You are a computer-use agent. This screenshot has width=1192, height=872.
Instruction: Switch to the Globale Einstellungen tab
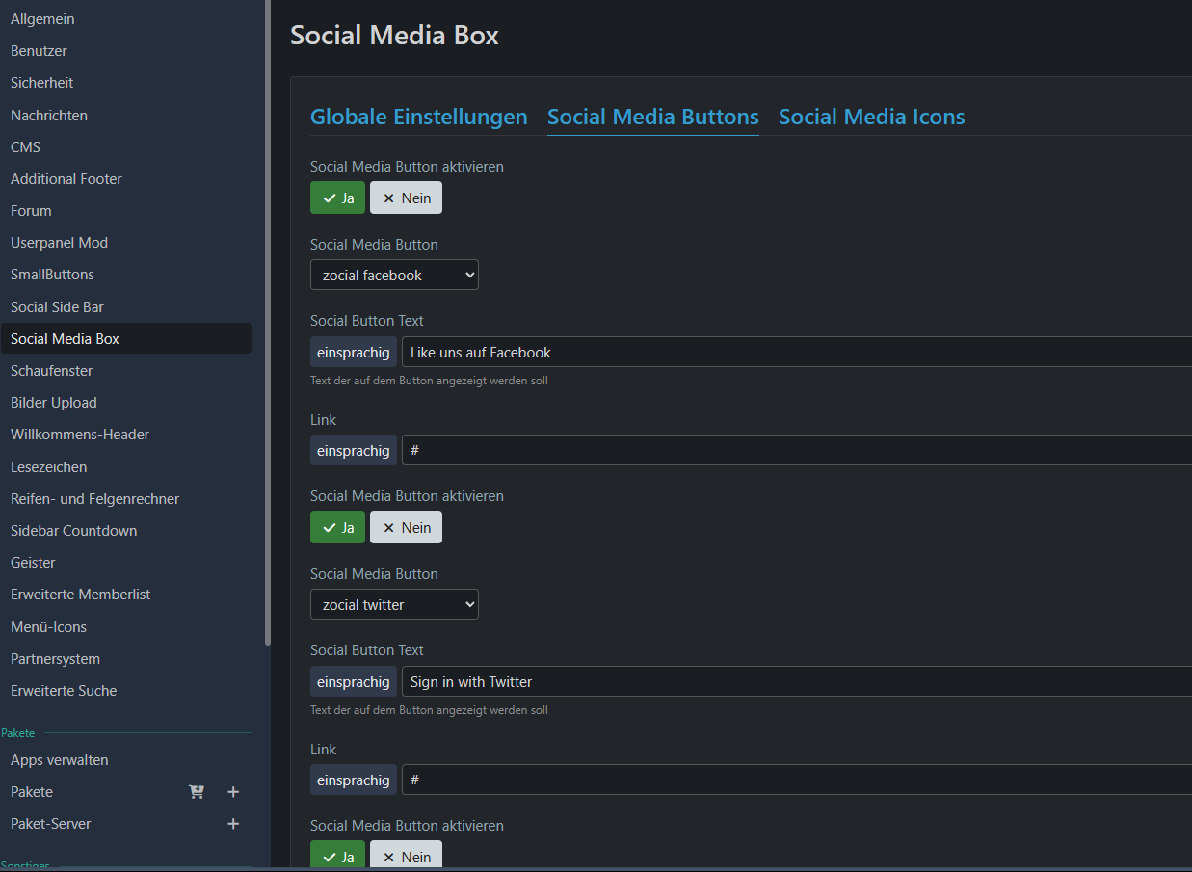click(x=418, y=118)
